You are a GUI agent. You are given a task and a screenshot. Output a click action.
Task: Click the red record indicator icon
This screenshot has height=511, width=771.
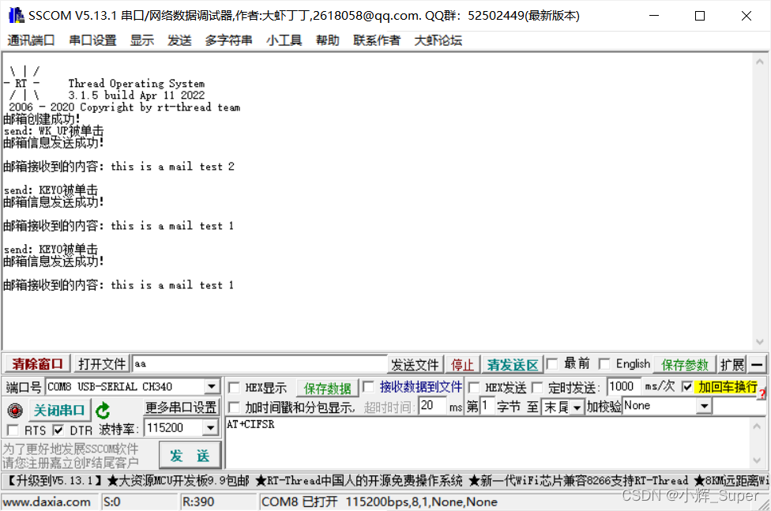tap(15, 410)
